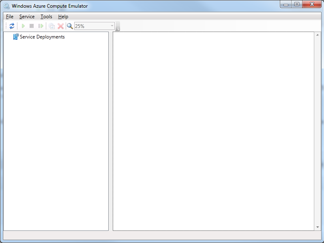The image size is (324, 243).
Task: Click the step/resume service icon
Action: click(41, 26)
